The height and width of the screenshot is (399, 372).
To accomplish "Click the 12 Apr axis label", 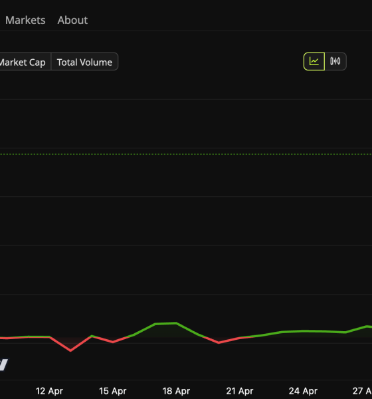I will coord(49,391).
